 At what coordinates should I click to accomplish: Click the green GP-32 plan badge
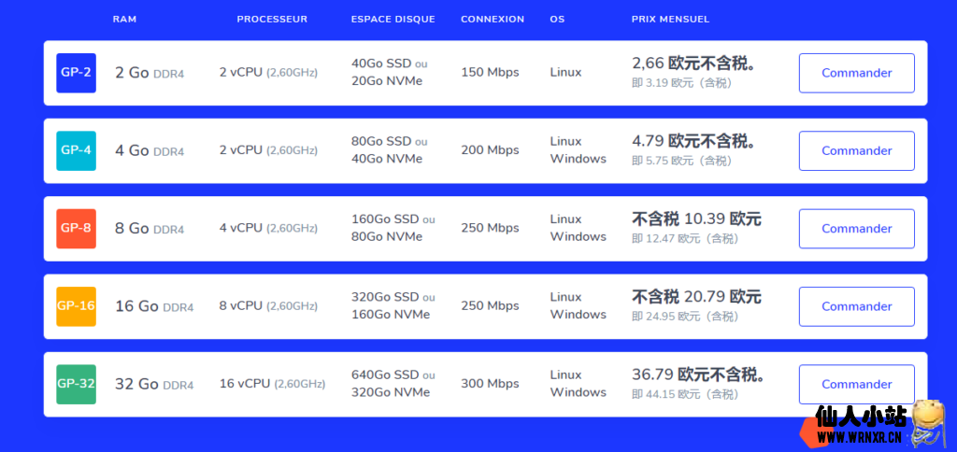tap(76, 384)
